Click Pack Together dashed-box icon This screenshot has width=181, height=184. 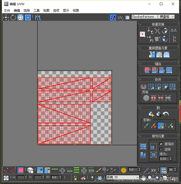[154, 146]
